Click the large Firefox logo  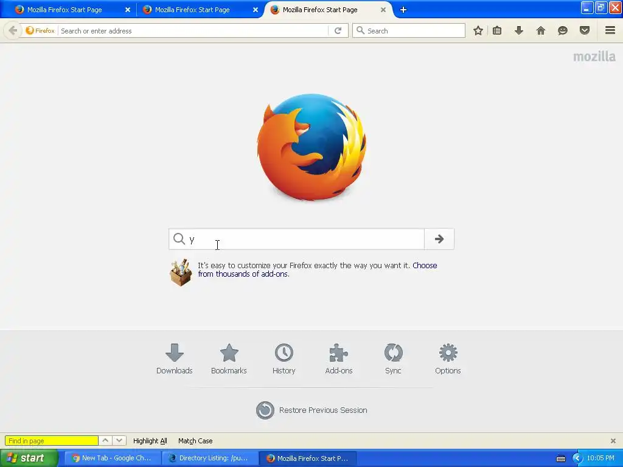[x=311, y=147]
